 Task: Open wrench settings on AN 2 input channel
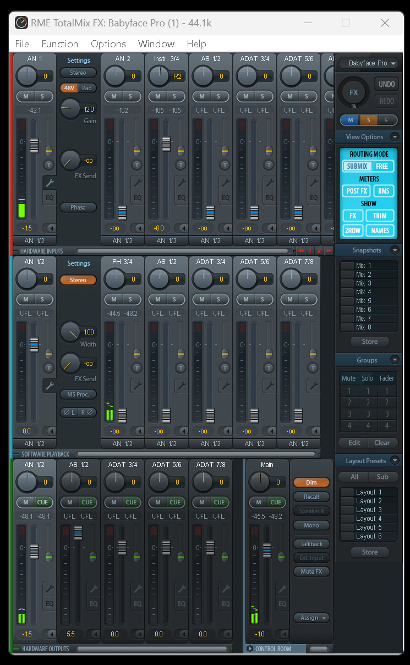(138, 183)
